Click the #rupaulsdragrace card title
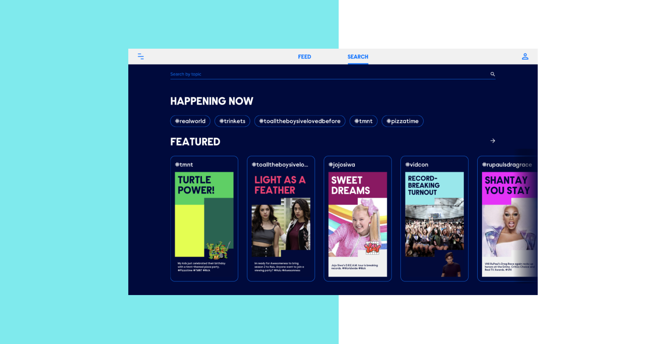The image size is (666, 344). pyautogui.click(x=507, y=165)
